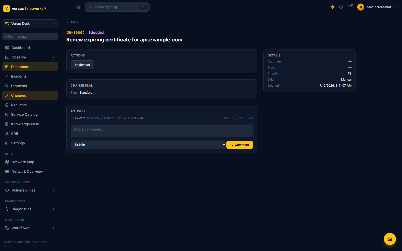Click the Service Catalog layers icon
Screen dimensions: 402x251
pos(7,114)
